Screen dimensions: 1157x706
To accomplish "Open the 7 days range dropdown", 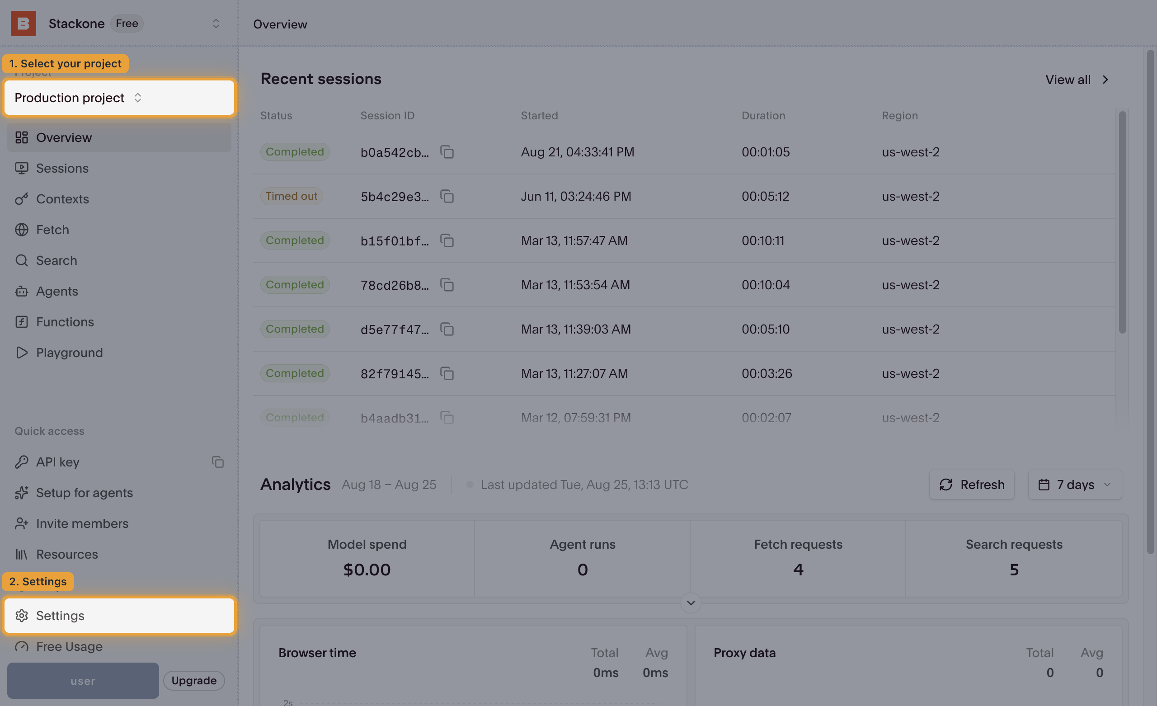I will click(x=1074, y=484).
